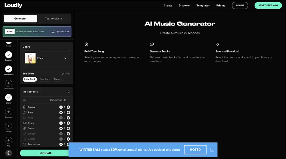Image resolution: width=286 pixels, height=159 pixels.
Task: Decrease the Drums count with minus
Action: click(61, 107)
